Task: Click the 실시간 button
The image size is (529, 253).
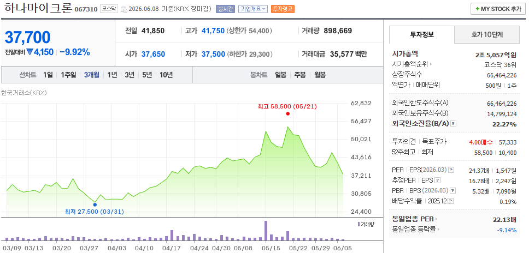Action: [x=225, y=9]
